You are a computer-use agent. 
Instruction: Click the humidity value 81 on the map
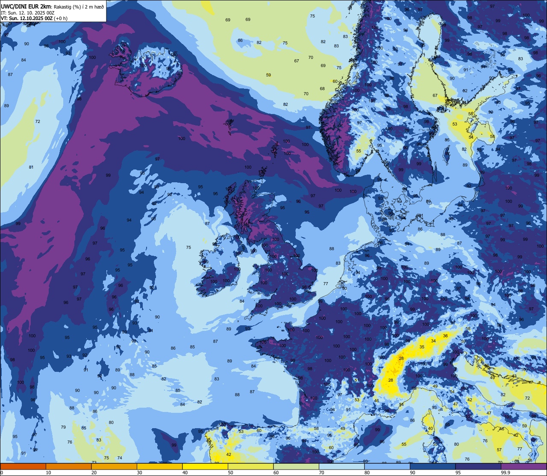pyautogui.click(x=31, y=167)
